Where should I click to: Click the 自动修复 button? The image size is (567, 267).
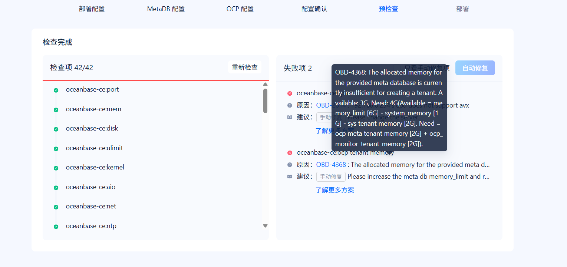(x=475, y=68)
